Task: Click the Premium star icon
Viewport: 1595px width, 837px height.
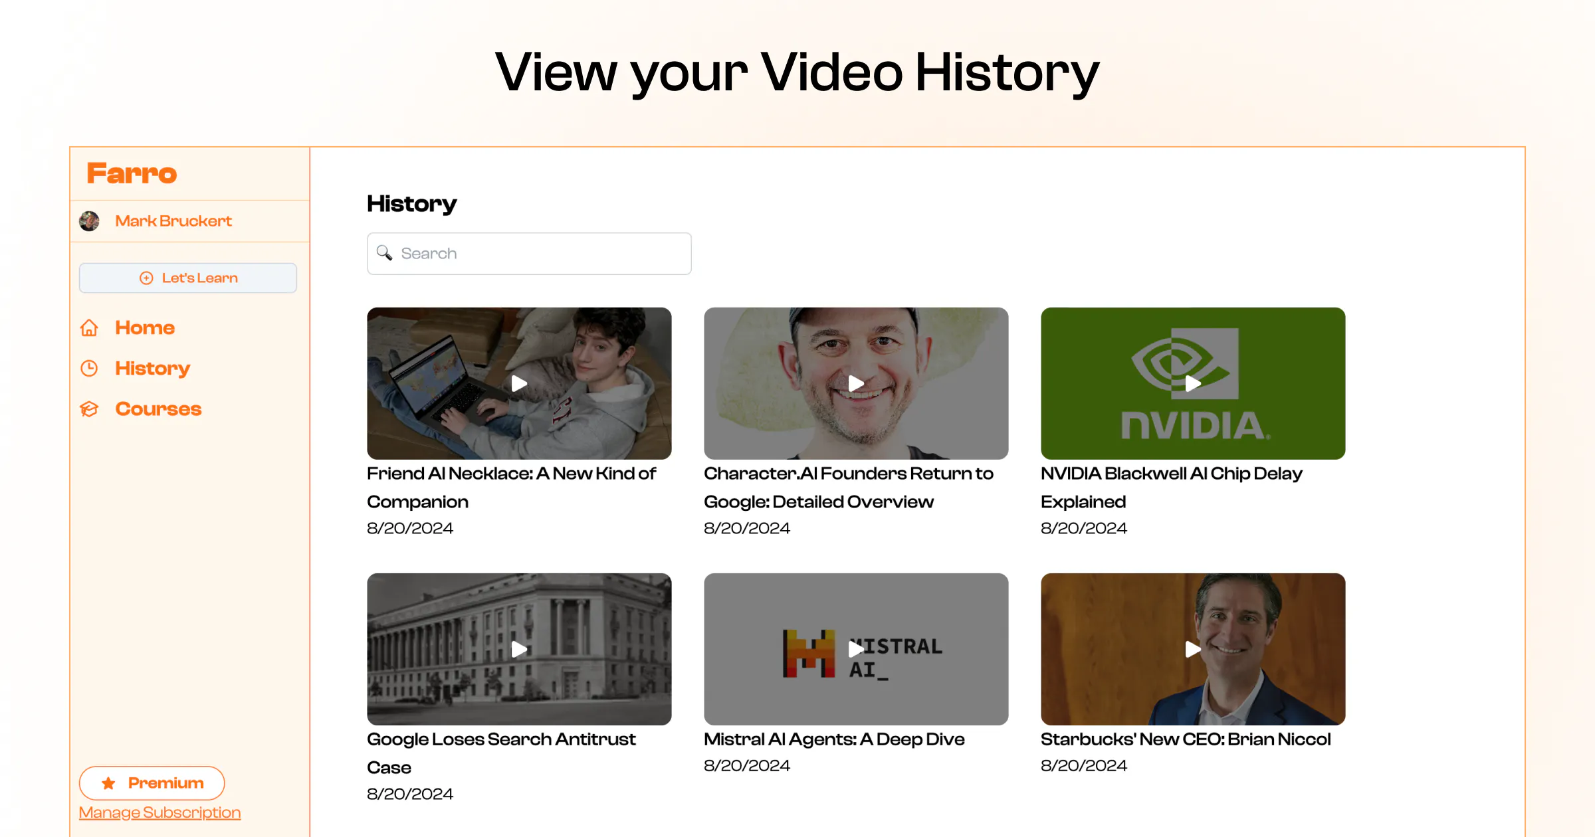Action: [x=108, y=784]
